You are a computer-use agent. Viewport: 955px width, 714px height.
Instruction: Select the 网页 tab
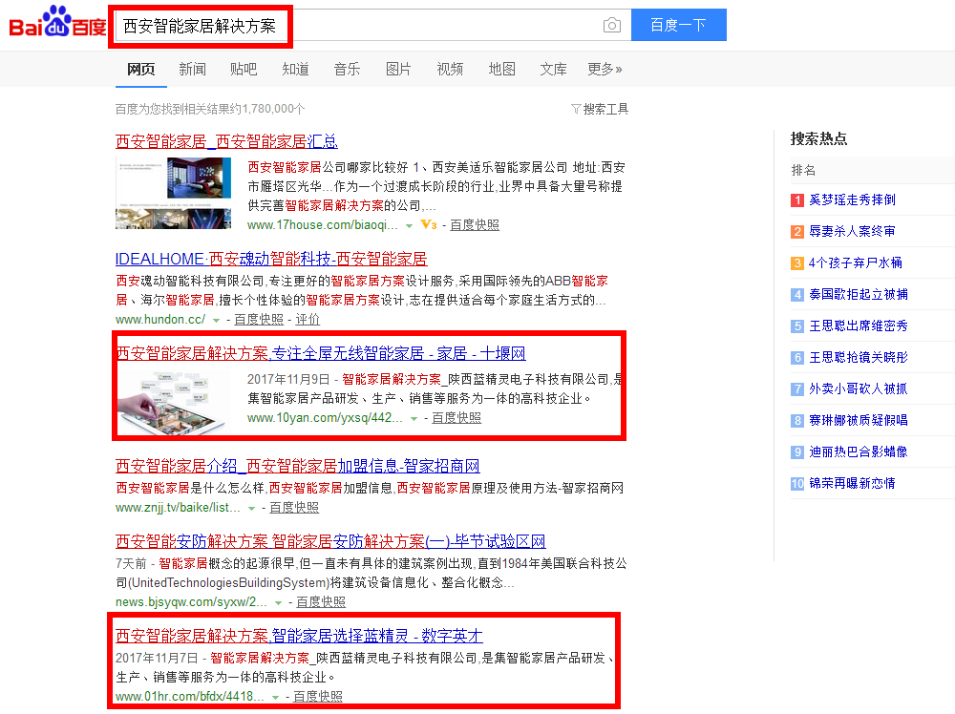tap(140, 70)
